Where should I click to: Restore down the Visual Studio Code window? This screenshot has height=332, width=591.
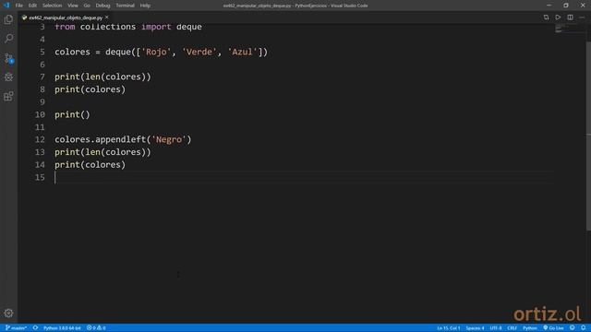click(566, 6)
